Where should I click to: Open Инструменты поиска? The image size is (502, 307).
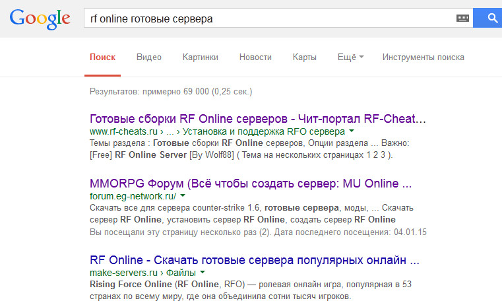[x=424, y=57]
